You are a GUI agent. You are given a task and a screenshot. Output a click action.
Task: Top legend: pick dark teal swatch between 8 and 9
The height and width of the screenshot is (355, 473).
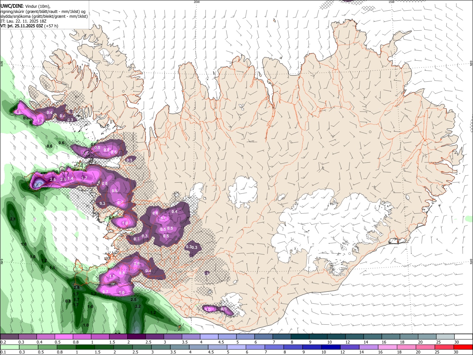click(x=300, y=337)
